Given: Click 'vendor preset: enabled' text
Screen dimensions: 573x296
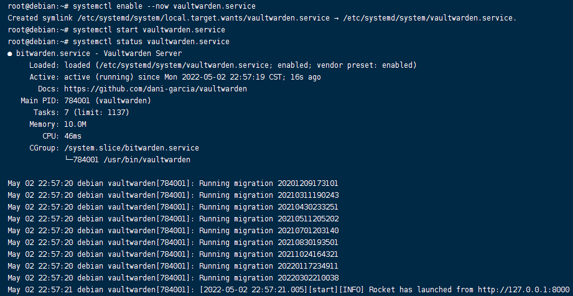Looking at the screenshot, I should point(365,65).
